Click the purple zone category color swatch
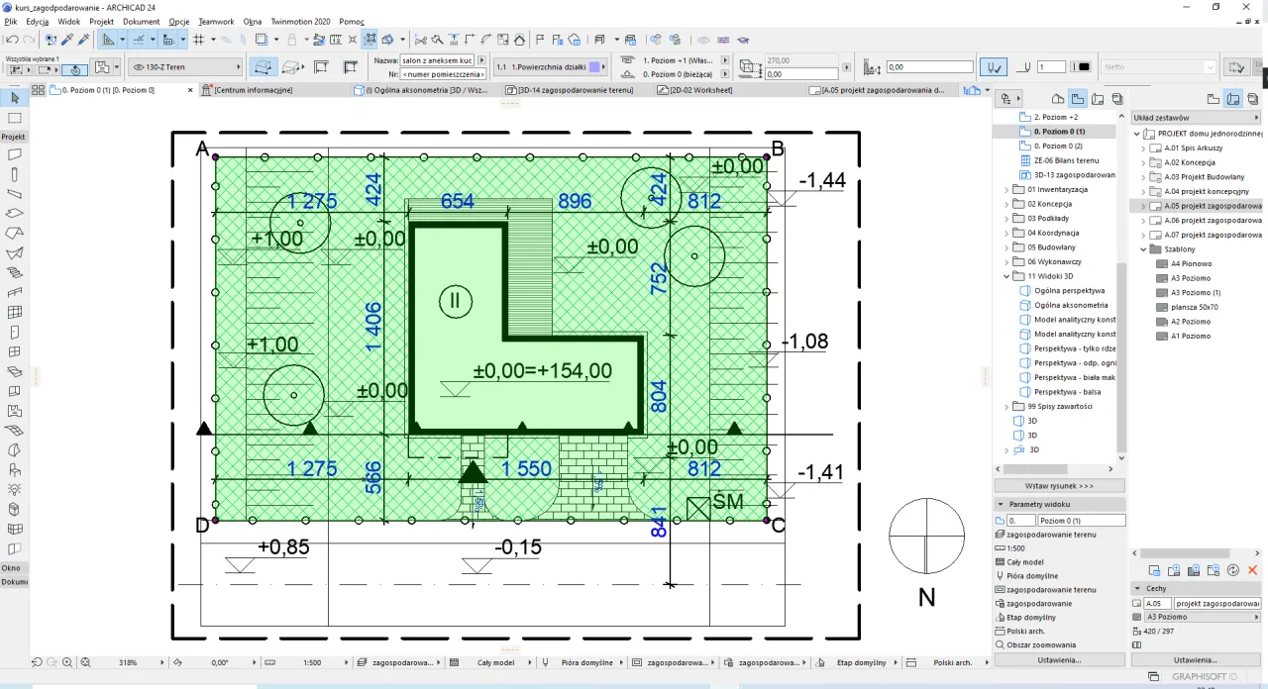The height and width of the screenshot is (689, 1268). tap(594, 67)
